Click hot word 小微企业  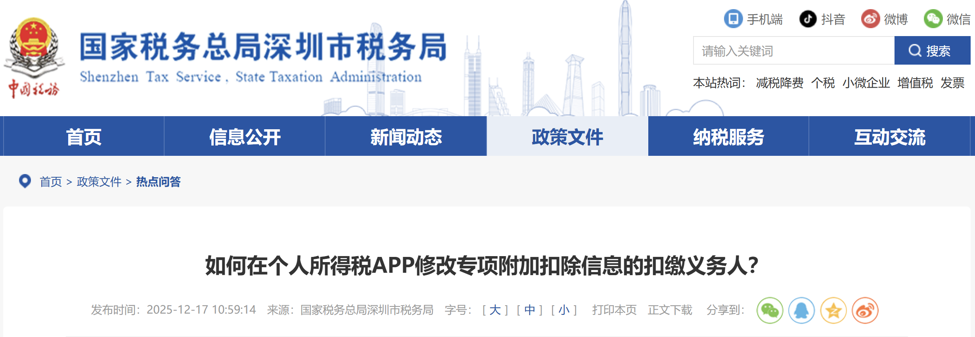(x=866, y=83)
